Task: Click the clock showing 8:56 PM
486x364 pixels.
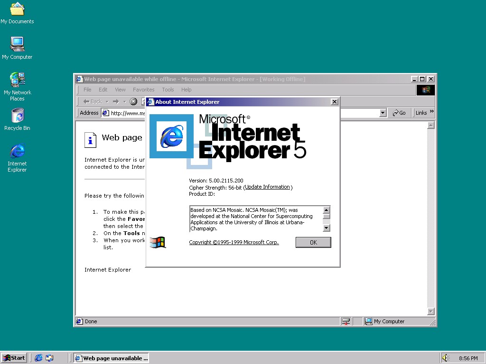Action: pyautogui.click(x=468, y=358)
